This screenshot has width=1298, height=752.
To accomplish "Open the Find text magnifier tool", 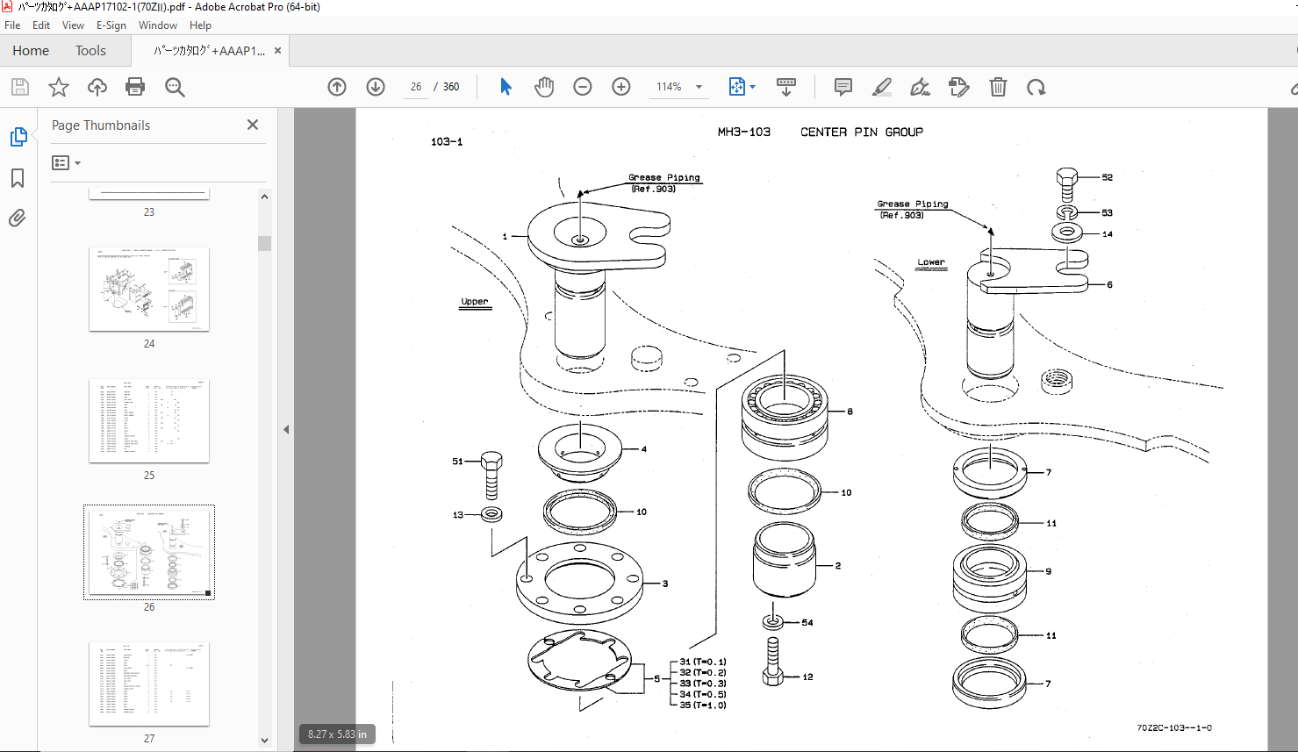I will coord(175,87).
